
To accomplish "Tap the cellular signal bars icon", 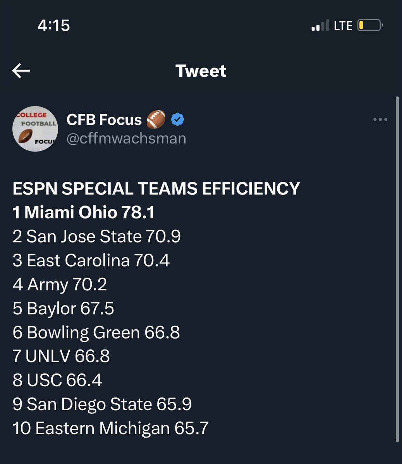I will (321, 26).
